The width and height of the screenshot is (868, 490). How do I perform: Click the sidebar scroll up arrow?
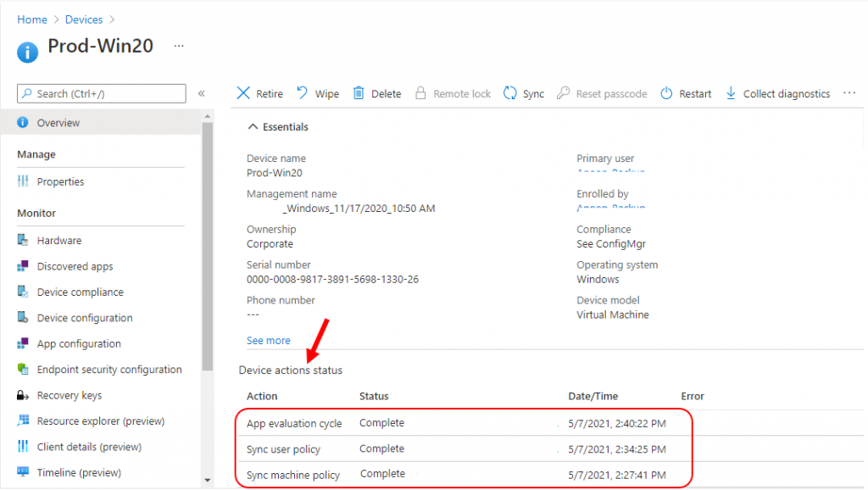pyautogui.click(x=208, y=116)
